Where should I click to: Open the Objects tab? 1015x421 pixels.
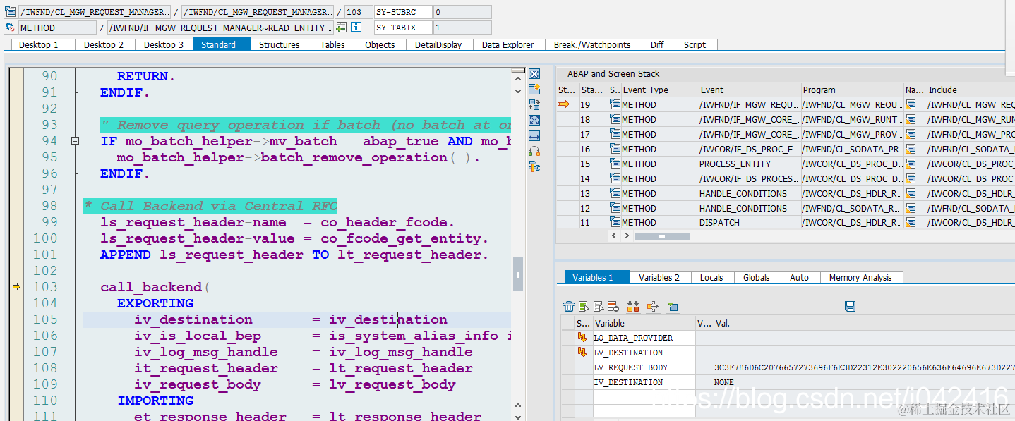[380, 44]
